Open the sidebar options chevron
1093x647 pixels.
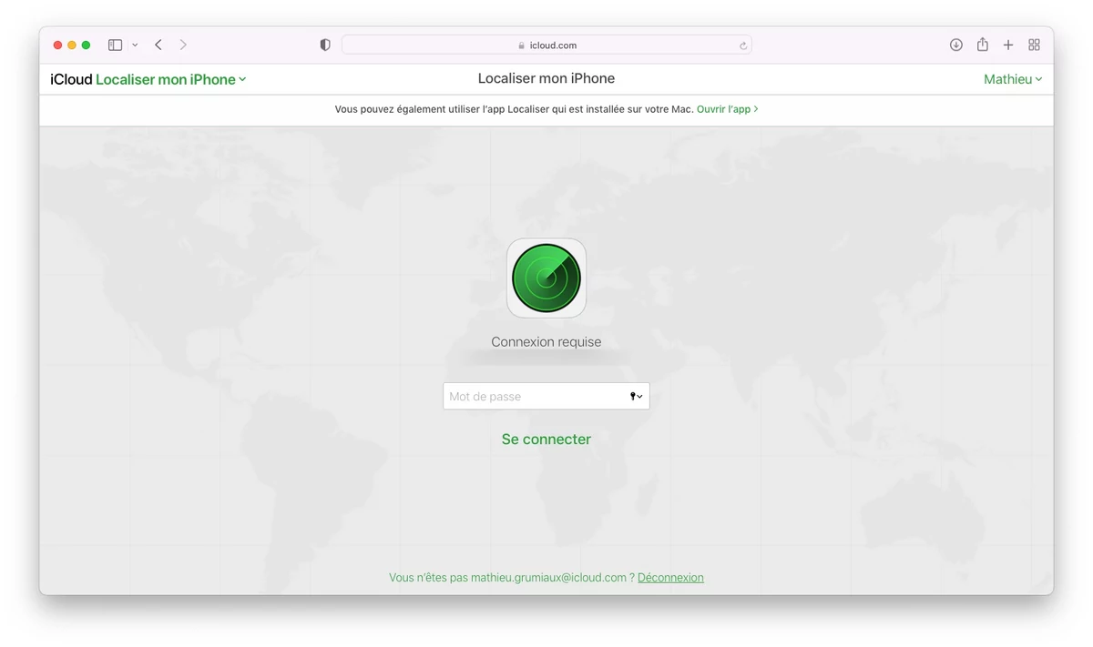[x=135, y=45]
